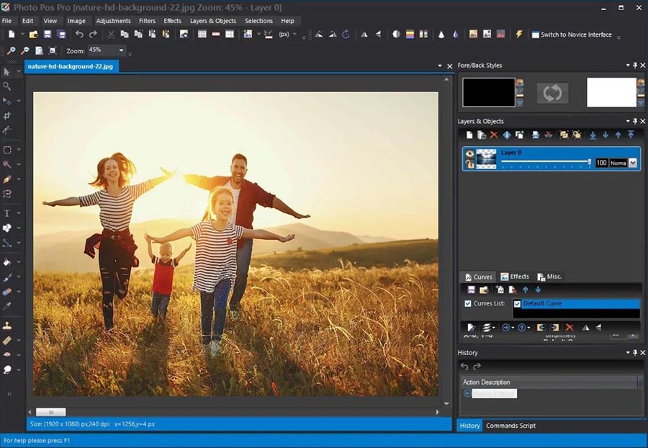
Task: Toggle the lock on Layer 0
Action: tap(470, 164)
